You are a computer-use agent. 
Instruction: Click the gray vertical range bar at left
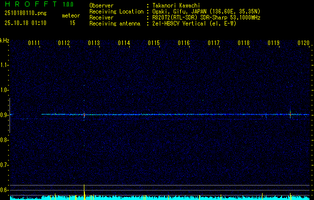tap(9, 115)
